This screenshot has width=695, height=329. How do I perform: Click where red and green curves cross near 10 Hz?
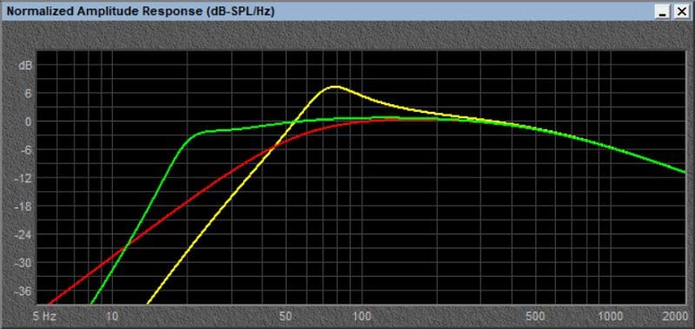click(124, 247)
